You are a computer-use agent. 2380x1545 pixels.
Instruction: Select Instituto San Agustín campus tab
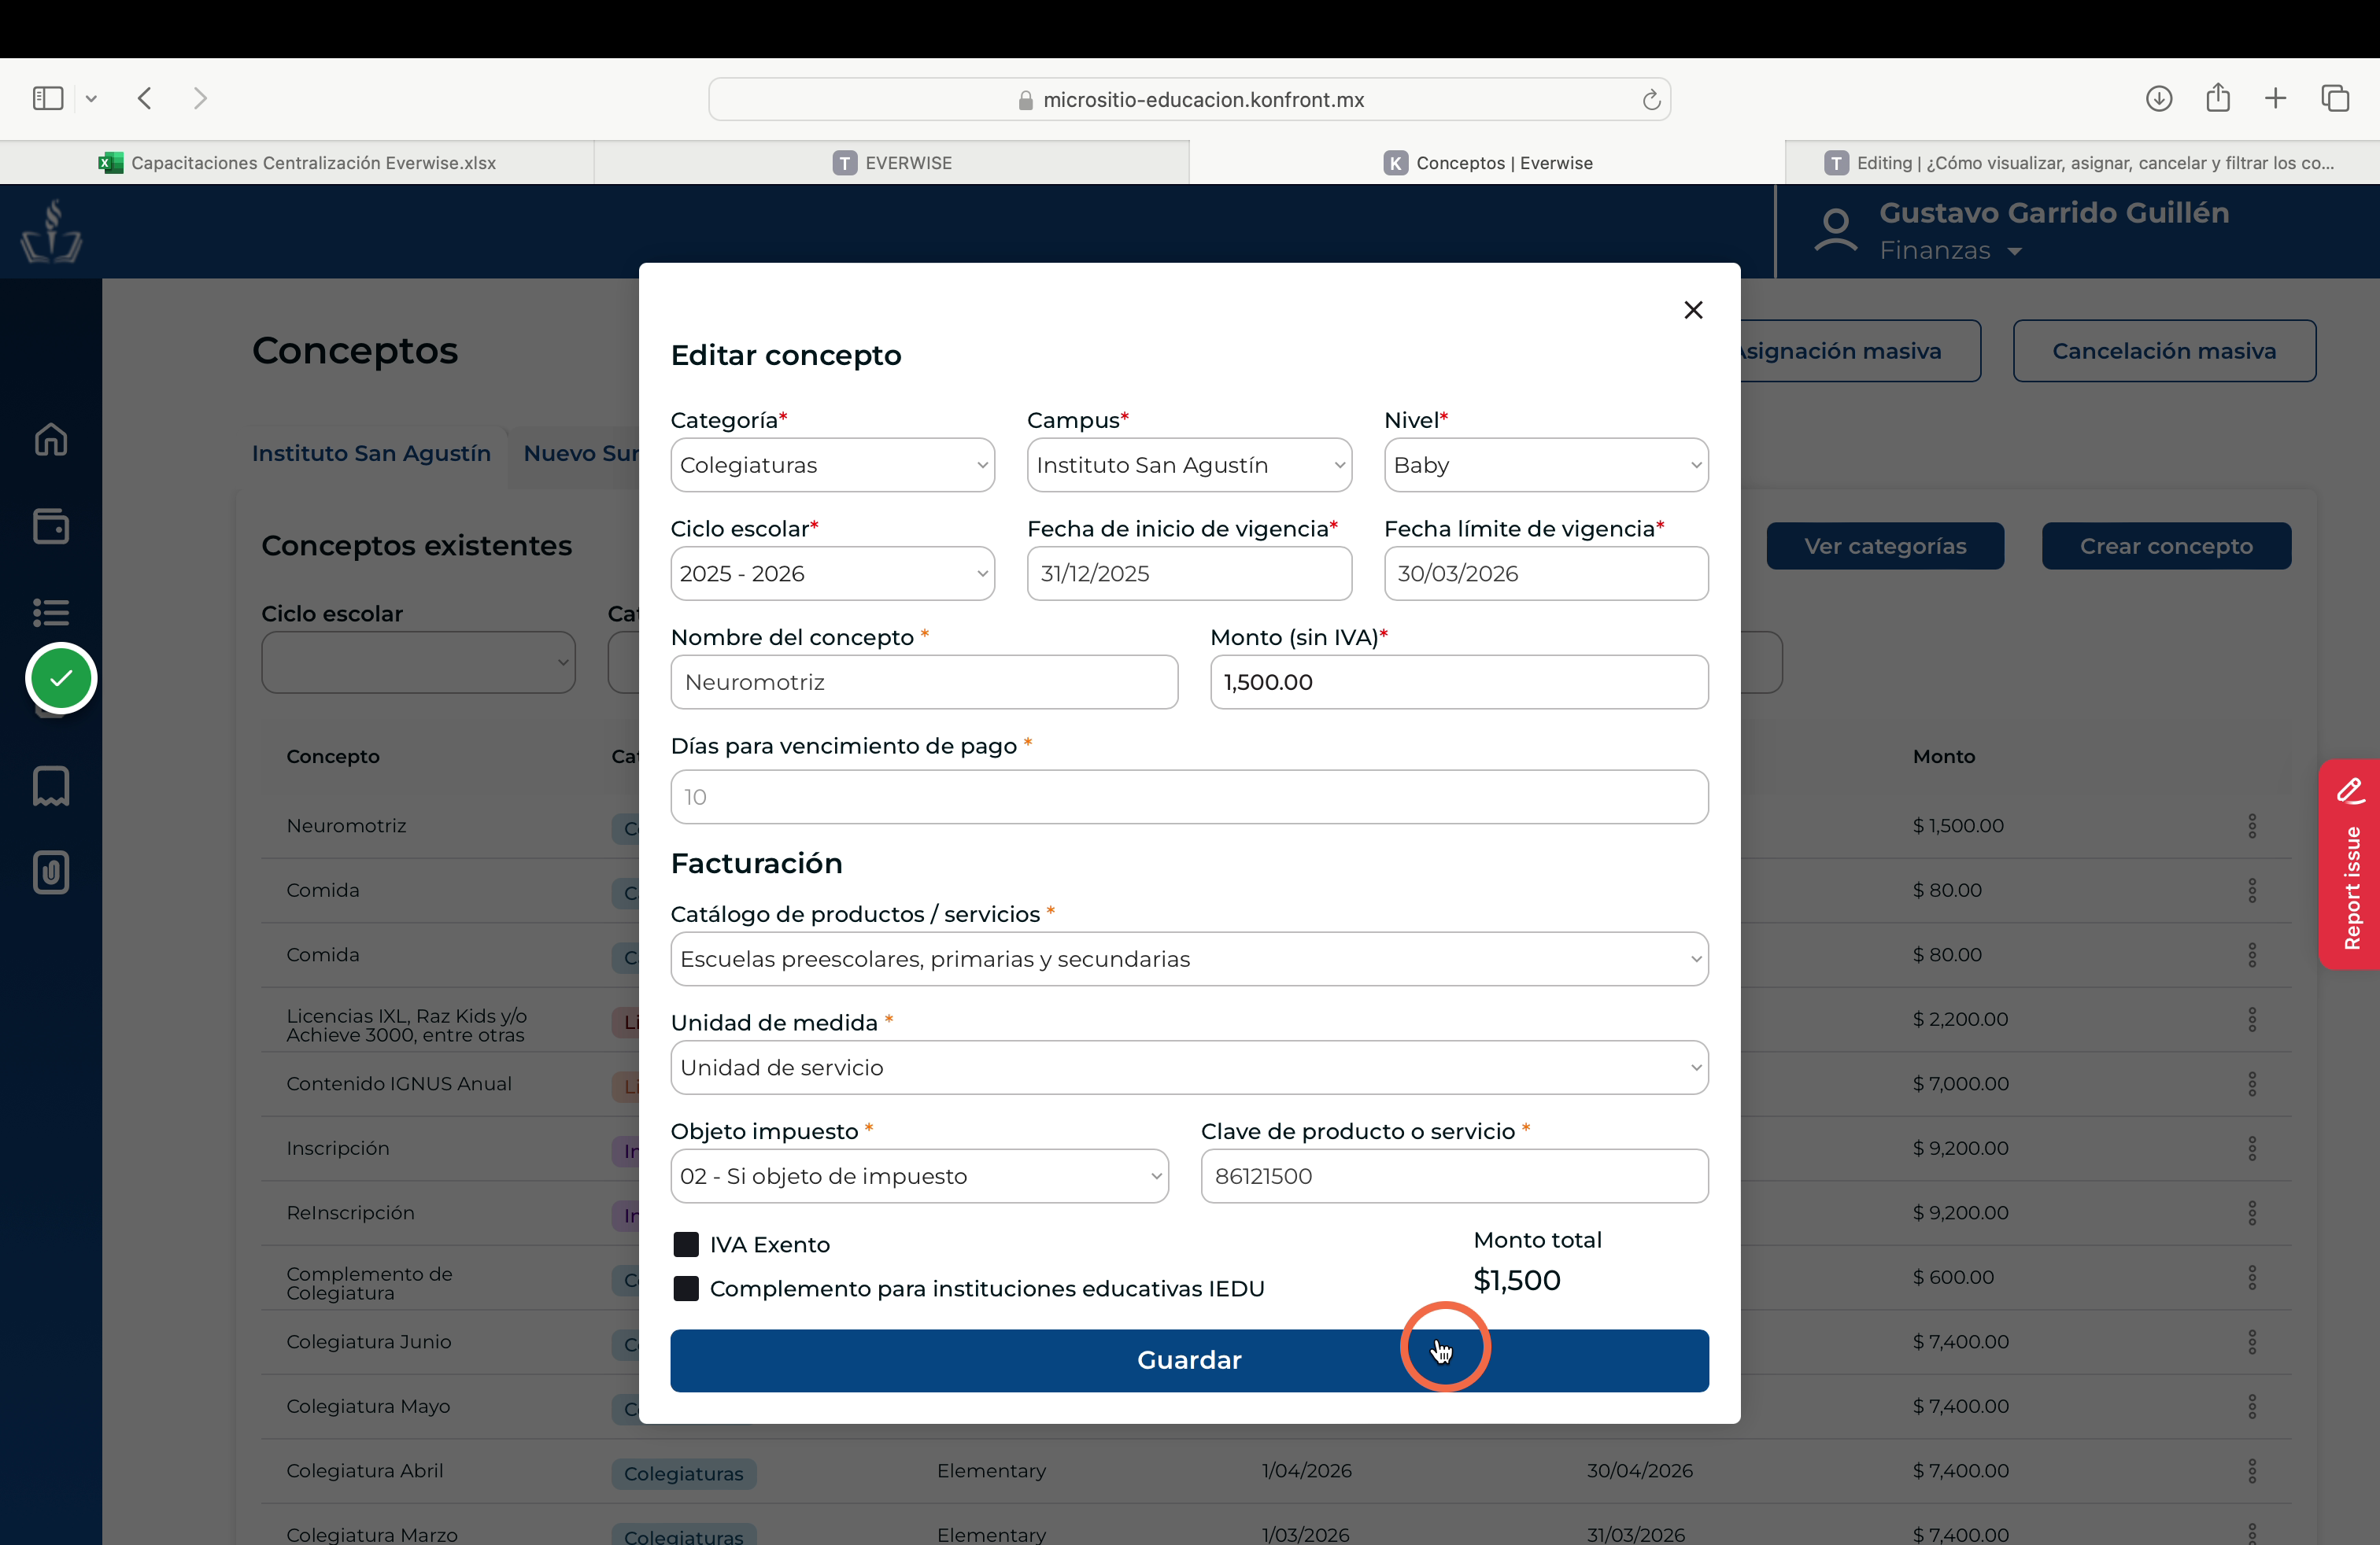point(371,454)
